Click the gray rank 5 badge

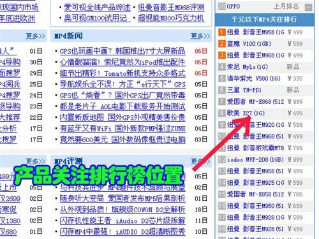click(221, 78)
